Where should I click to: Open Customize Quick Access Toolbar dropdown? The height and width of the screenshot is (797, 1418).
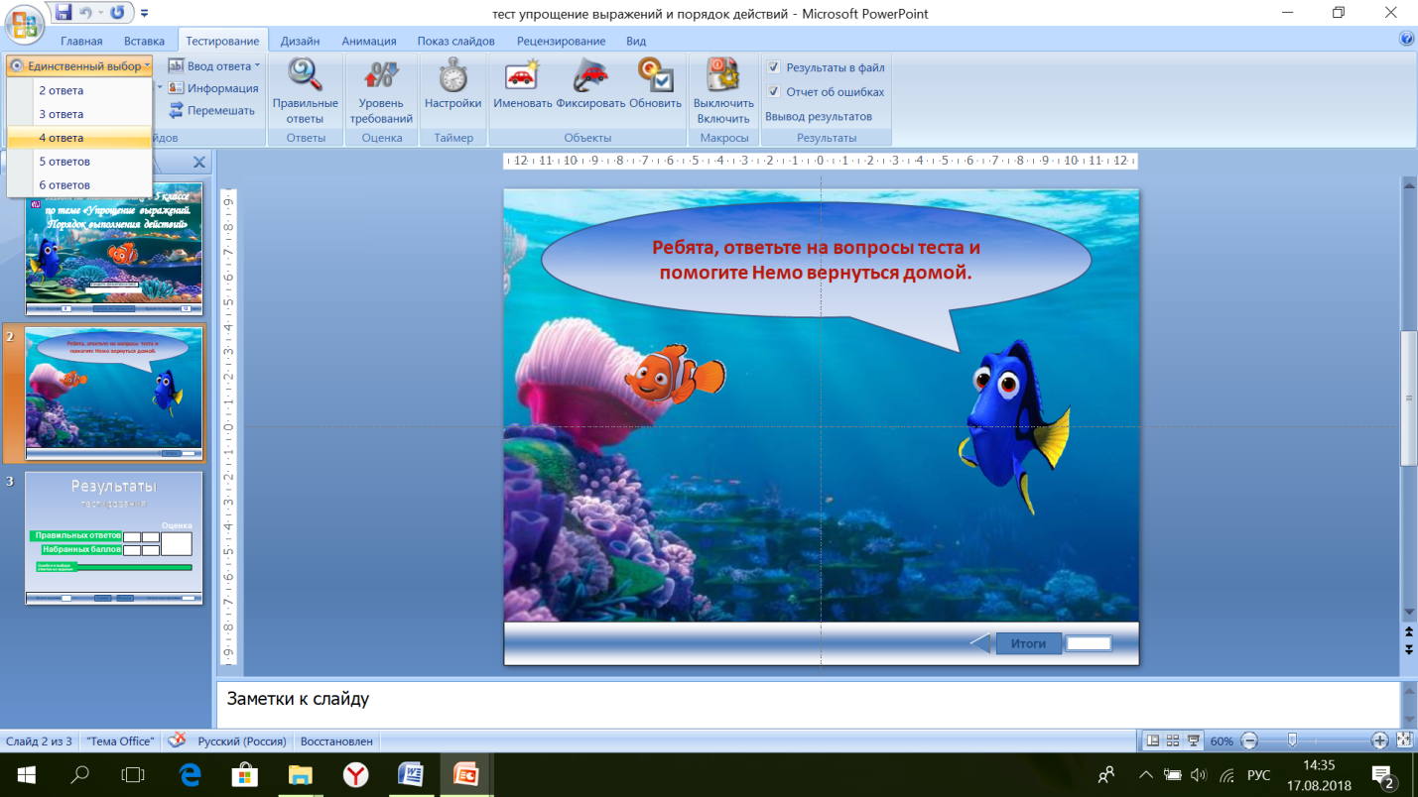tap(145, 14)
